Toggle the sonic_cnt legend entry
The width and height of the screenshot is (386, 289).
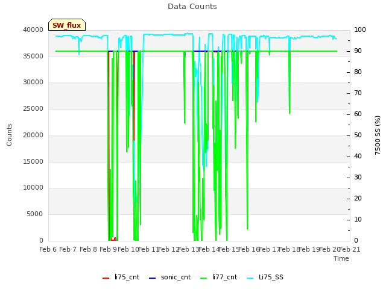pos(170,277)
